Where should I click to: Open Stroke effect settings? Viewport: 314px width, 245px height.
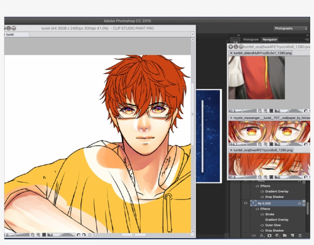(270, 214)
